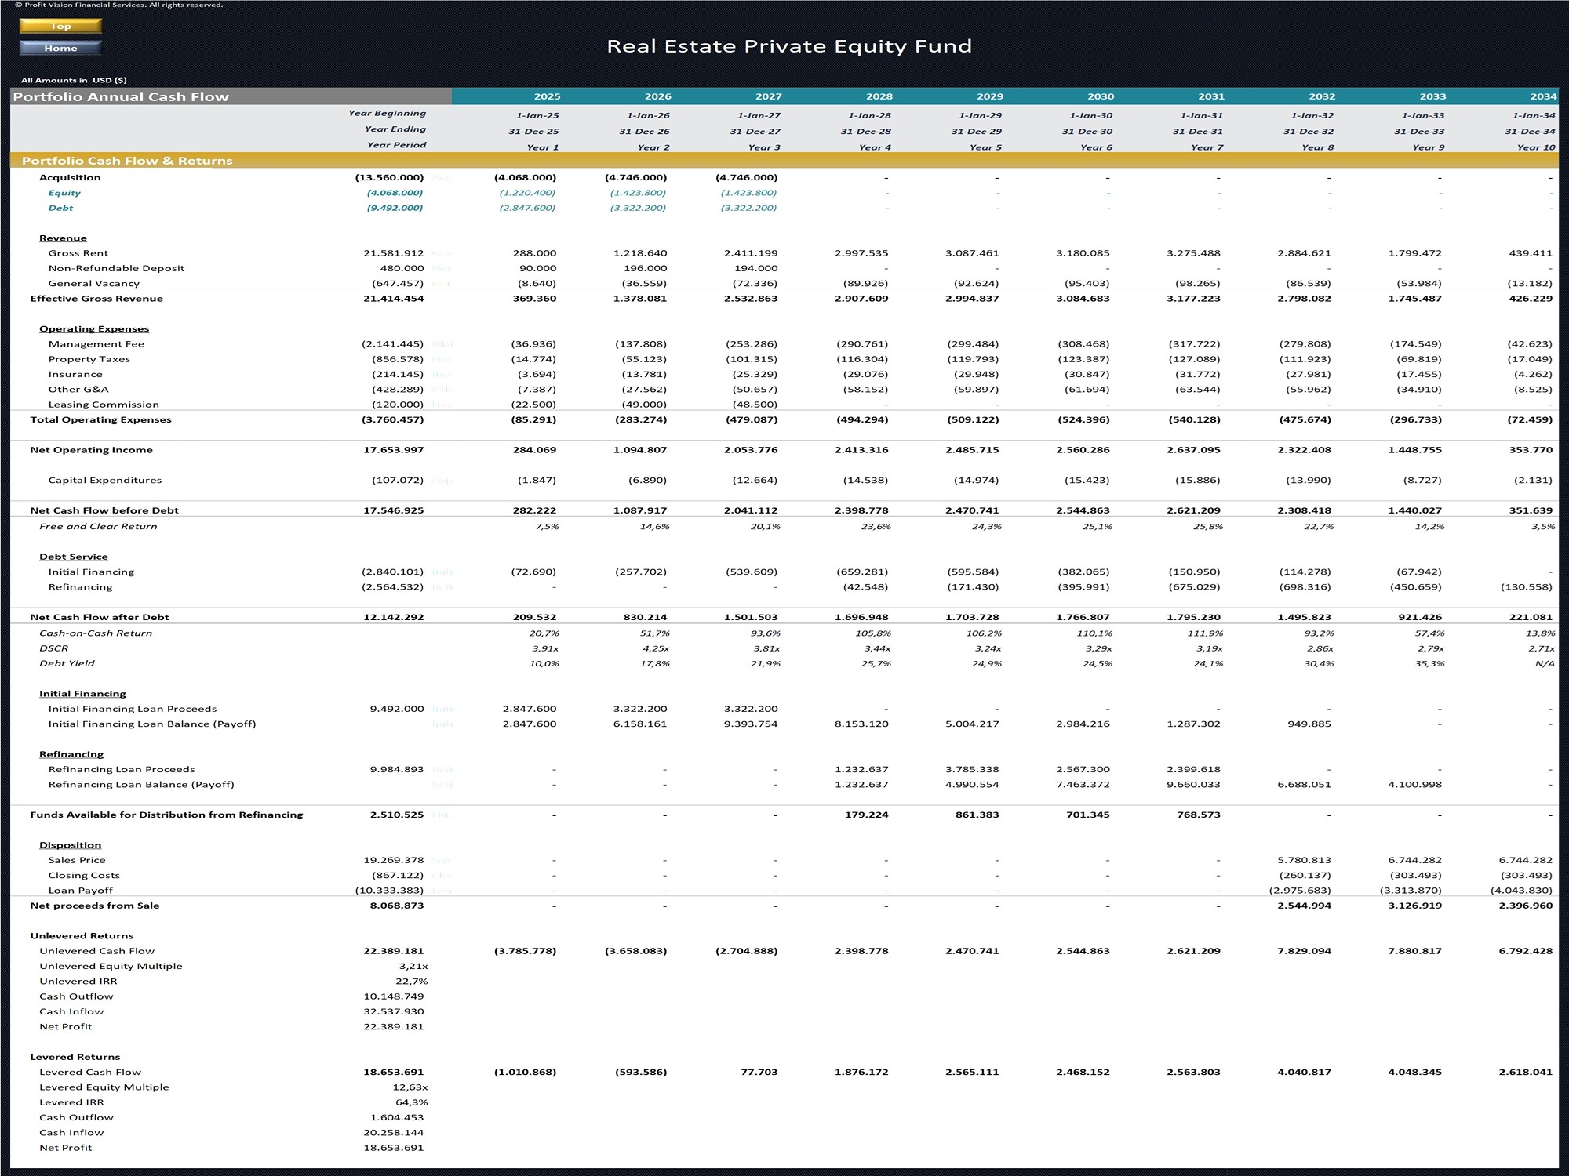This screenshot has width=1569, height=1176.
Task: Select the Portfolio Annual Cash Flow header
Action: click(x=121, y=96)
